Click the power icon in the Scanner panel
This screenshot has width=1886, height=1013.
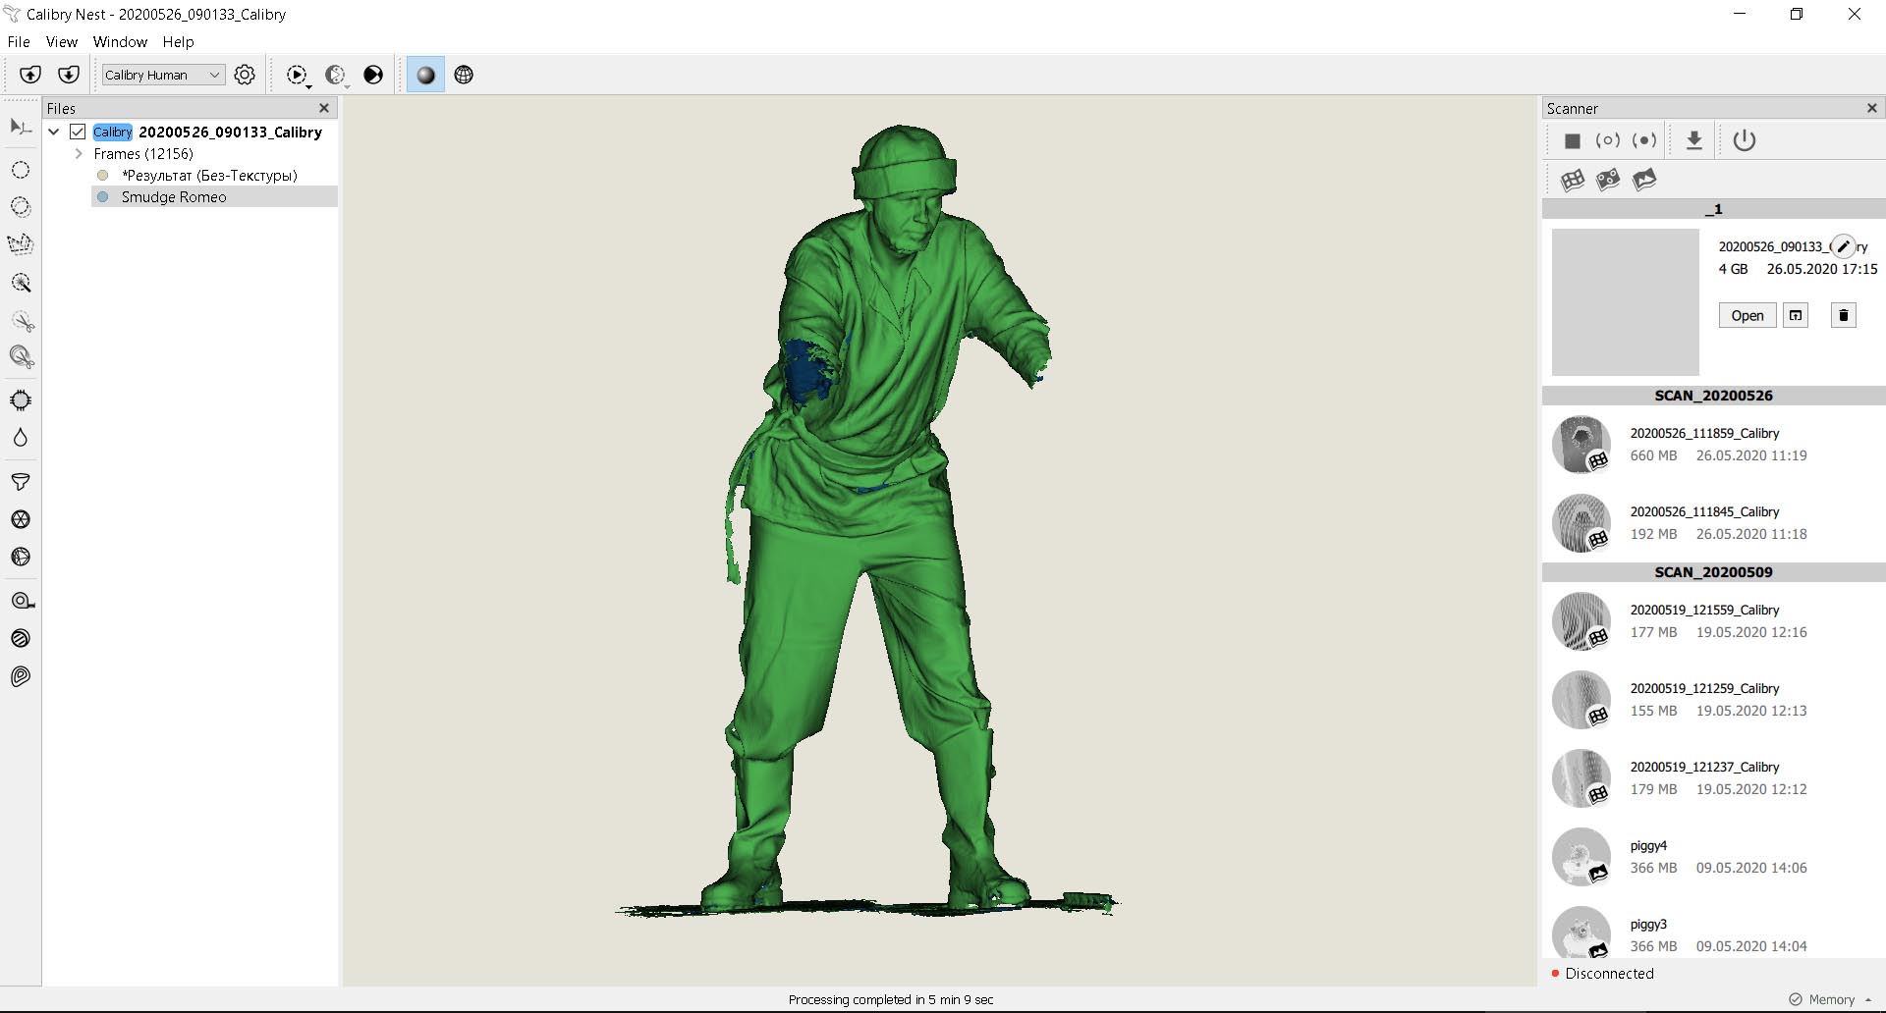(x=1744, y=140)
